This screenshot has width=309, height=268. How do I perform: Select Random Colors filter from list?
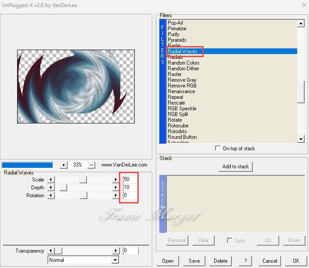click(183, 63)
